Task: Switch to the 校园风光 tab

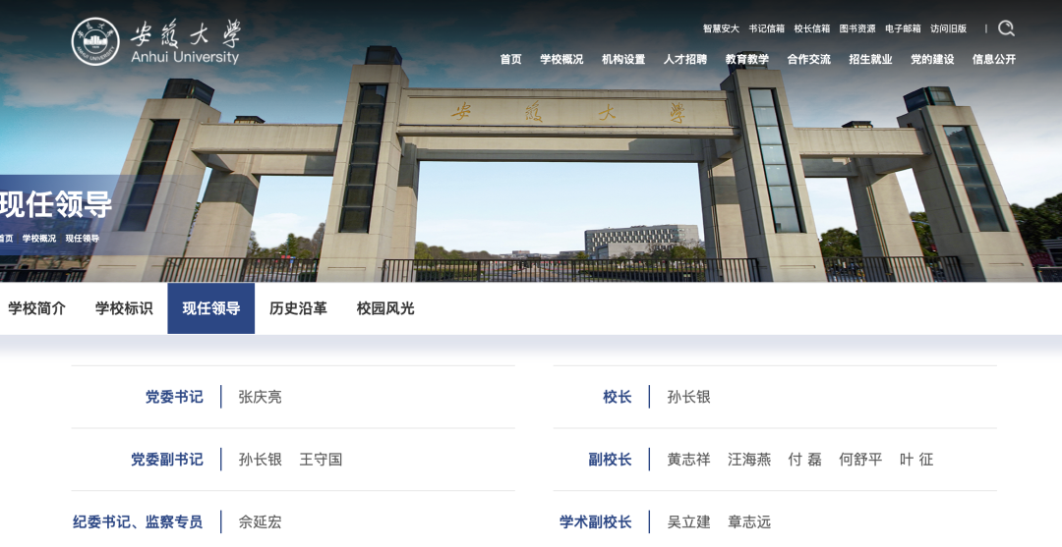Action: point(385,308)
